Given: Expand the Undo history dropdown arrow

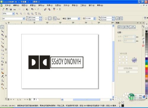Looking at the screenshot, I should coord(35,9).
